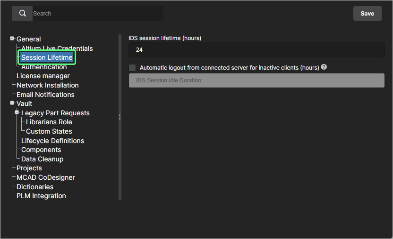Collapse the Vault tree node
The height and width of the screenshot is (239, 393).
point(12,103)
